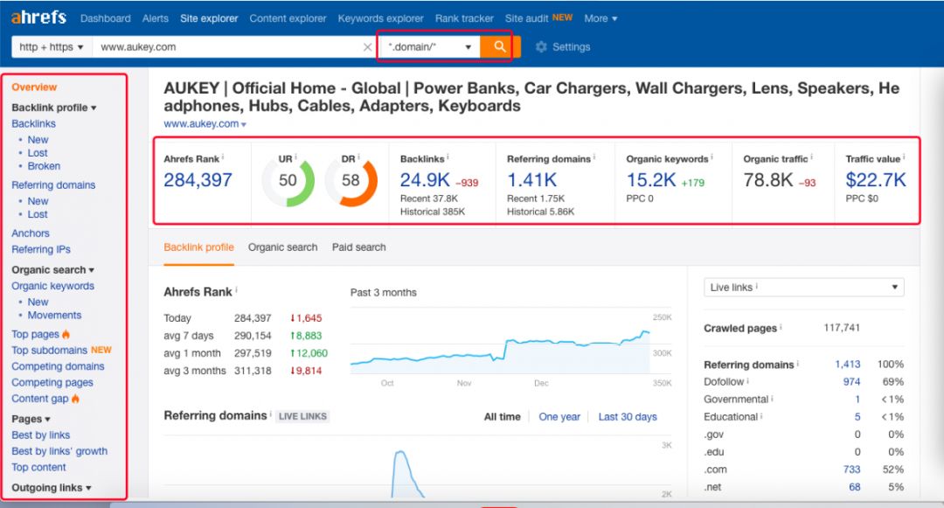The height and width of the screenshot is (508, 944).
Task: Select One year range for referring domains
Action: pyautogui.click(x=559, y=416)
